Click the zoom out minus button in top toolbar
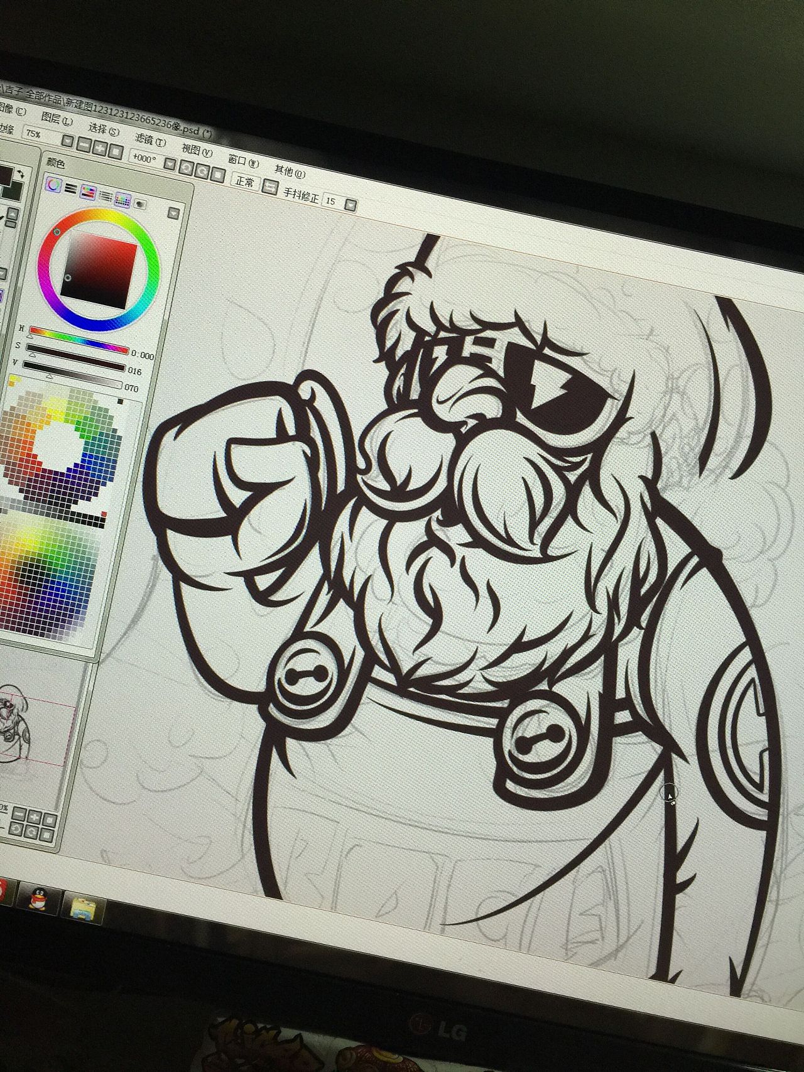The height and width of the screenshot is (1072, 804). pos(84,145)
